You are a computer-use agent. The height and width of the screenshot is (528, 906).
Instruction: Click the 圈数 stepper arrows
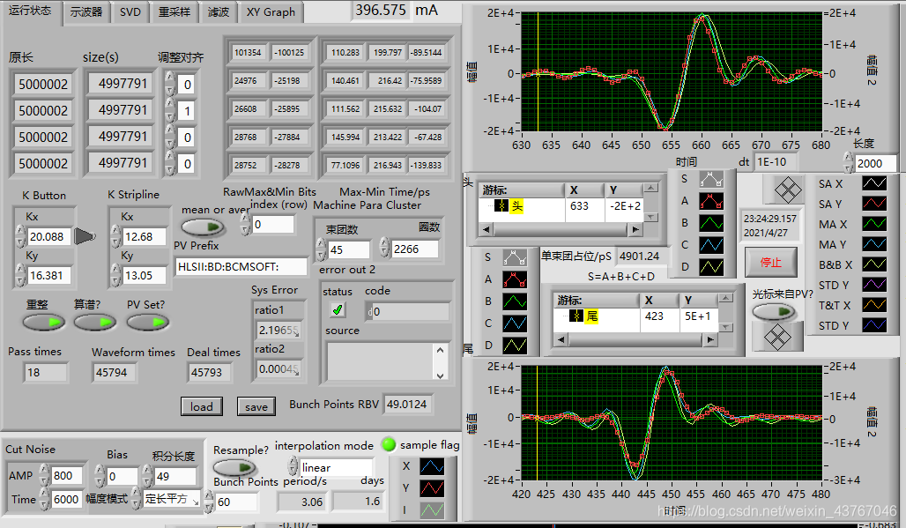(x=384, y=247)
